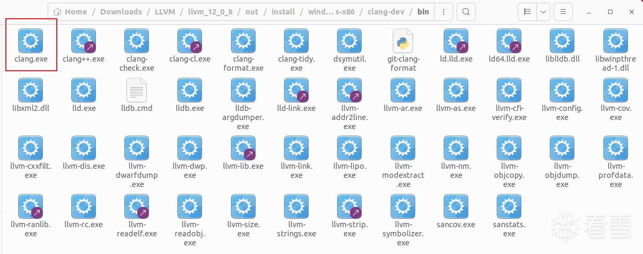
Task: Select the llvm-as.exe file icon
Action: [456, 90]
